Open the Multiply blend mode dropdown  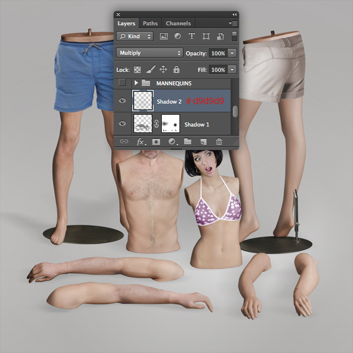(149, 53)
